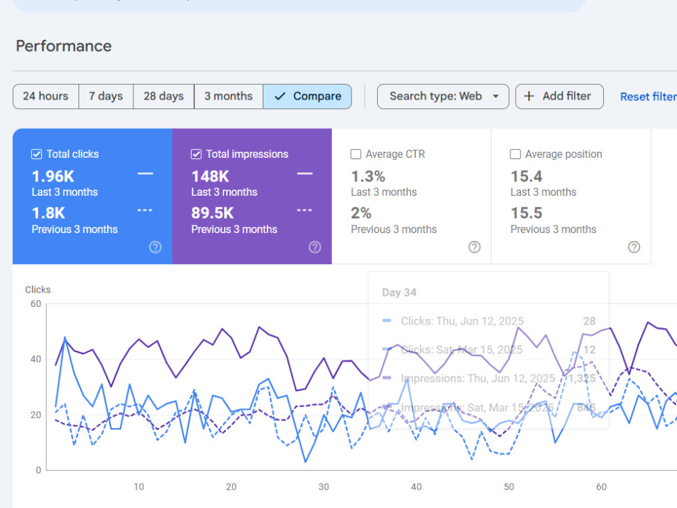Click the Add filter button
This screenshot has width=677, height=508.
[x=559, y=96]
